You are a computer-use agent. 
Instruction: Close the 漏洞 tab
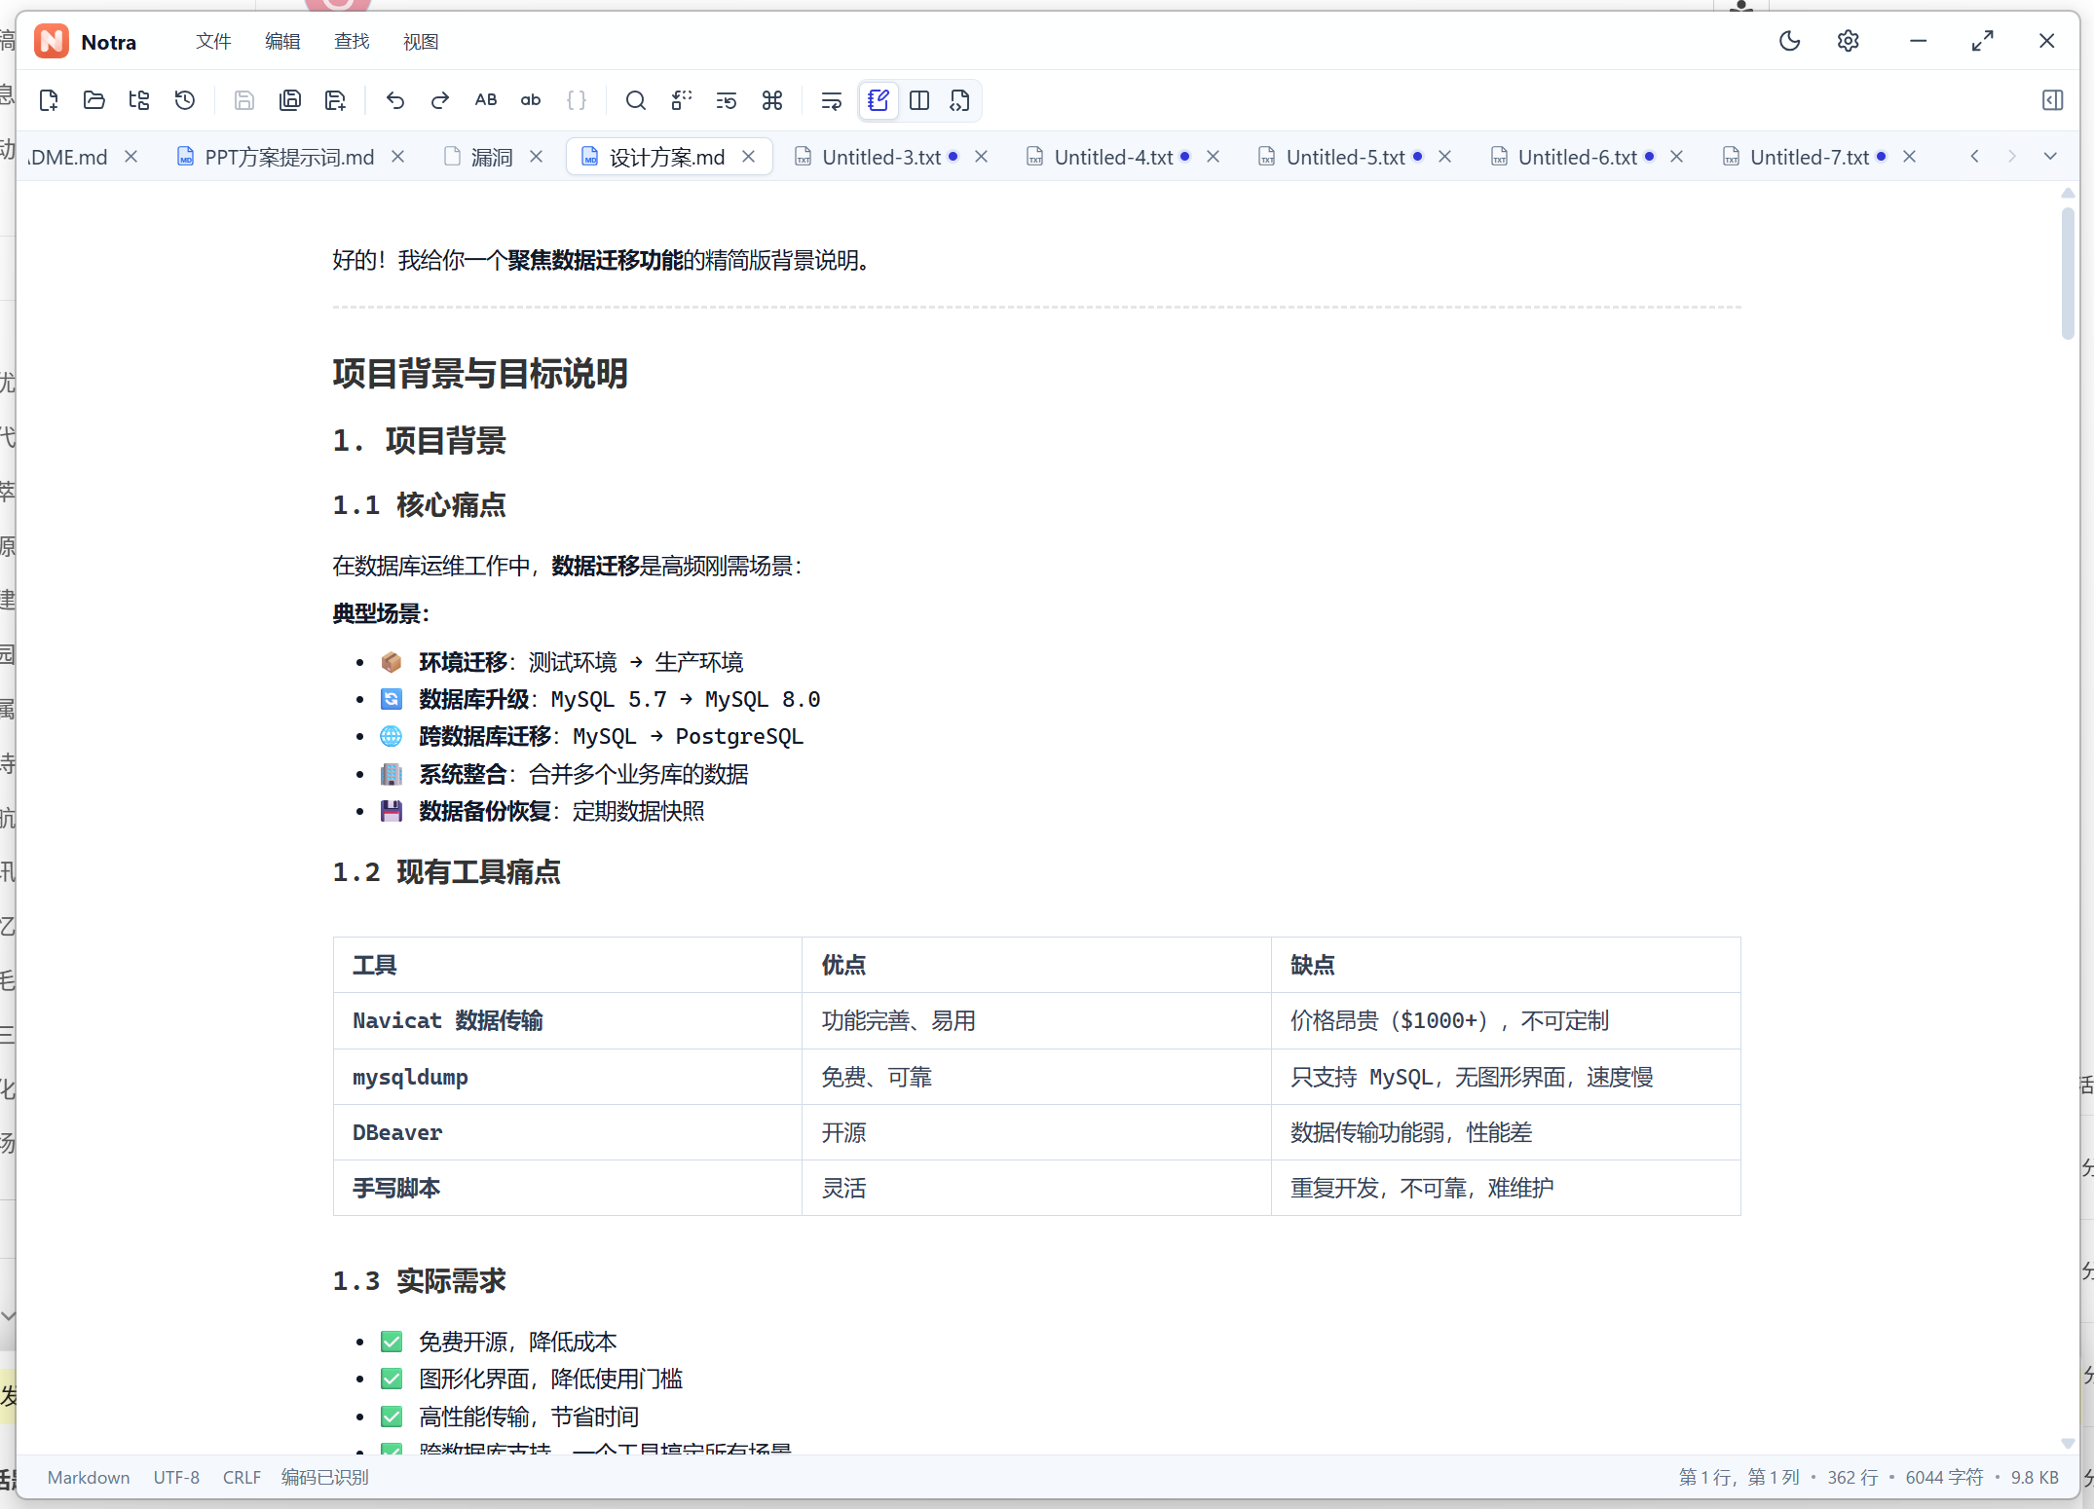click(537, 157)
